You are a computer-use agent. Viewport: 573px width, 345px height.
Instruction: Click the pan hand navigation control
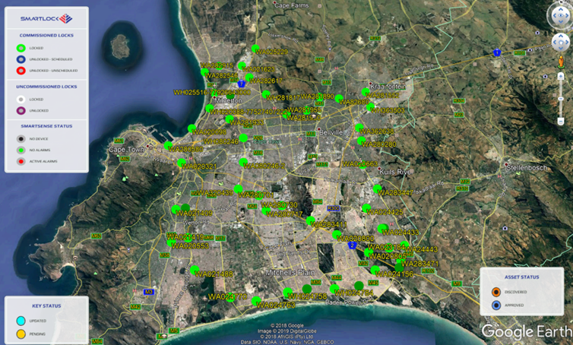pos(560,42)
